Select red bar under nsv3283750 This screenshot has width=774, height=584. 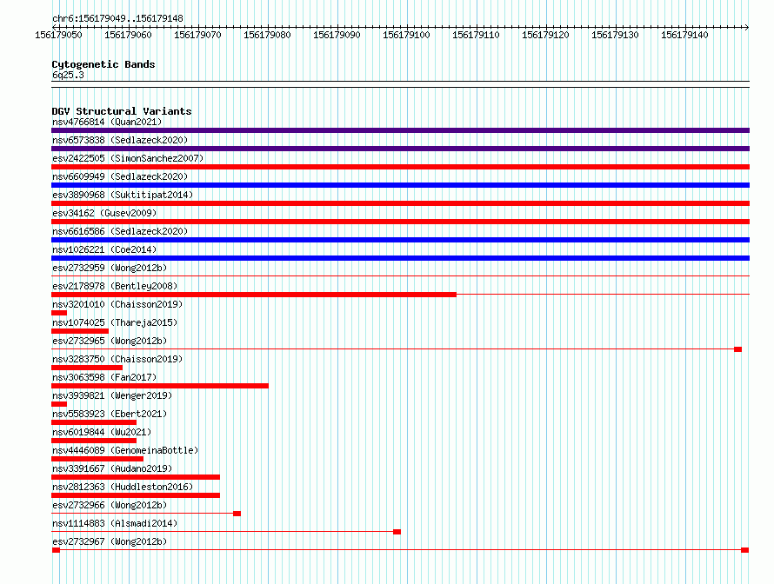pyautogui.click(x=87, y=368)
